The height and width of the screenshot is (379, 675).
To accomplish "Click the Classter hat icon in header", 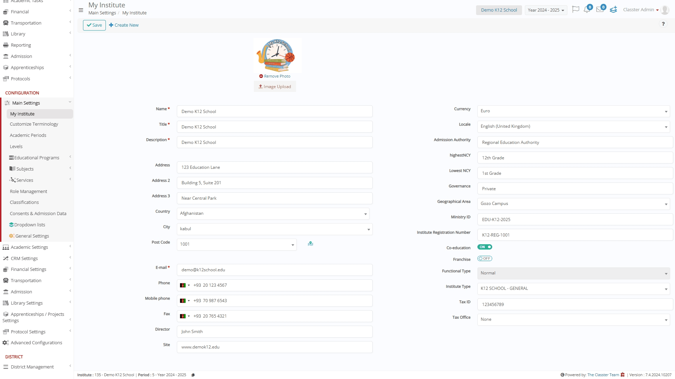I will point(613,9).
